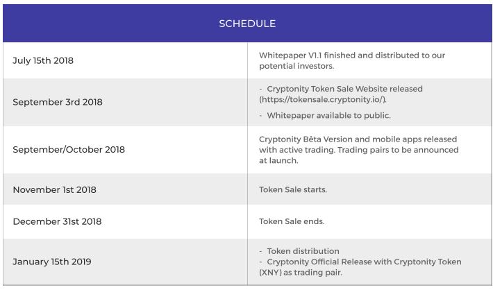Click the SCHEDULE table header

(246, 24)
